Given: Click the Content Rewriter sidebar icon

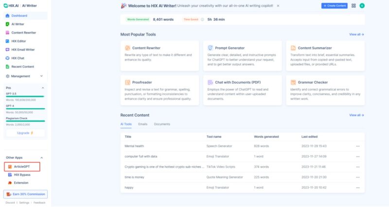Looking at the screenshot, I should 7,33.
